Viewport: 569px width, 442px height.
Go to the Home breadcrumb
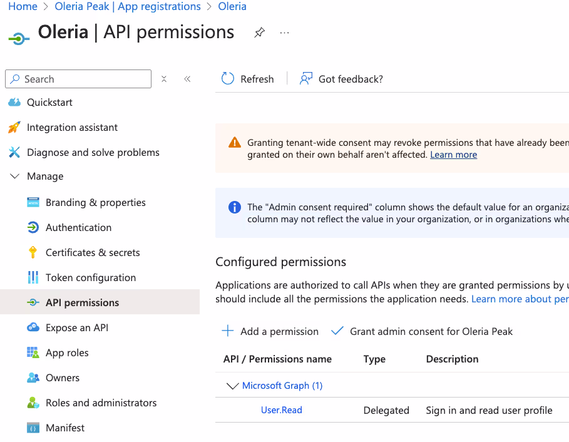tap(23, 6)
